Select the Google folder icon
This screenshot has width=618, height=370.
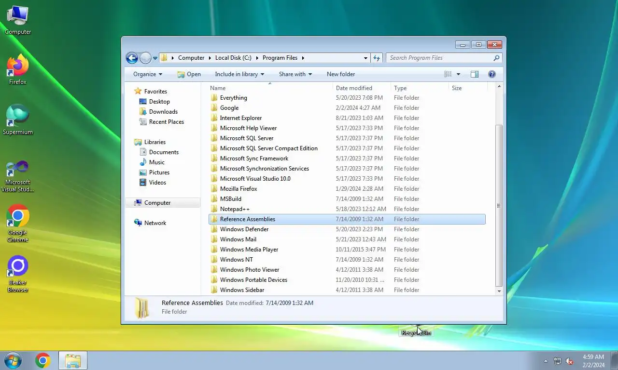coord(214,108)
